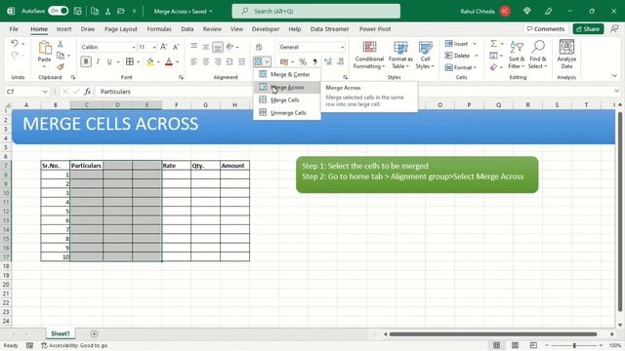Toggle Align Right
The image size is (625, 351).
[218, 61]
